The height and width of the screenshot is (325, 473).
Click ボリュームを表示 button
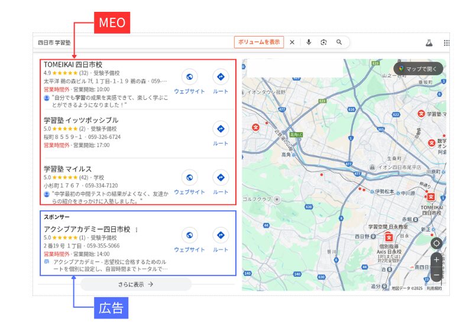tap(259, 42)
